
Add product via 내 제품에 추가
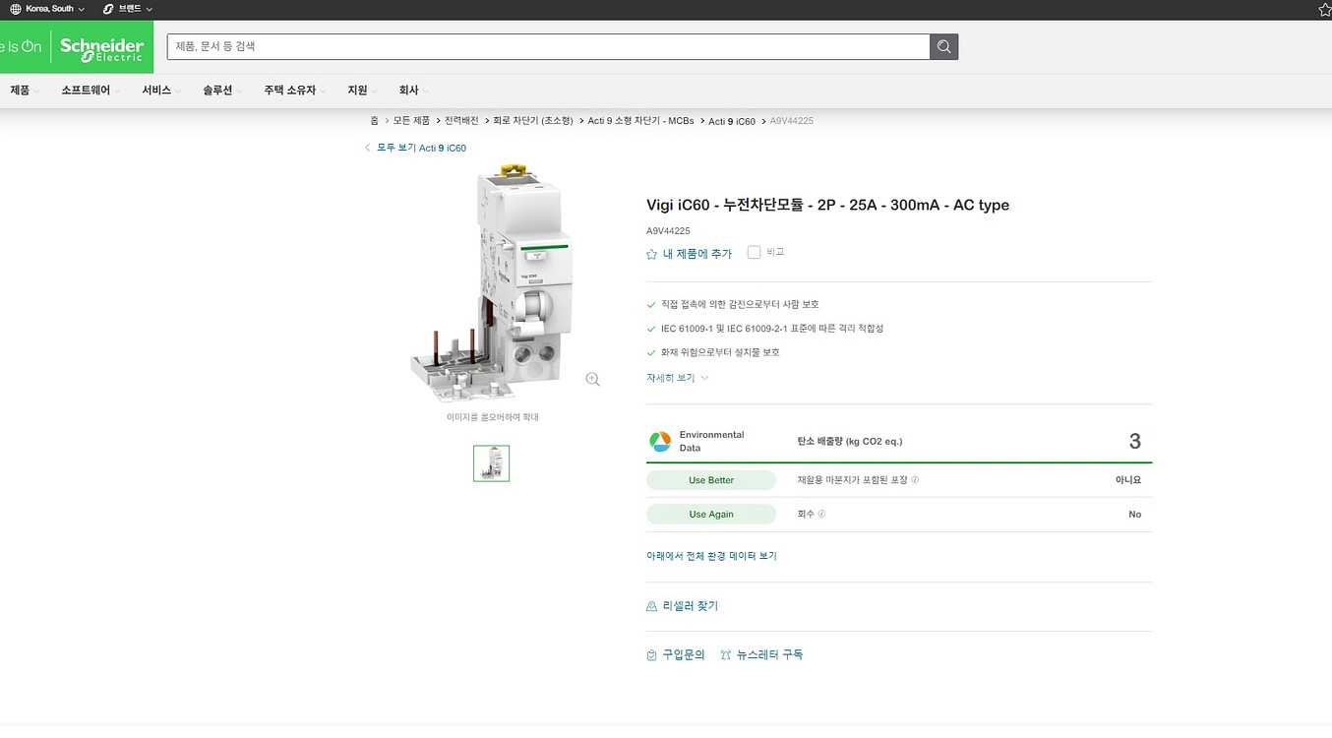tap(697, 254)
